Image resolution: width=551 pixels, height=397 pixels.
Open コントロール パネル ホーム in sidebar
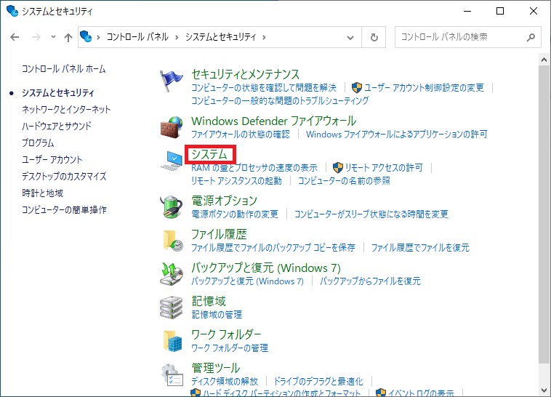[63, 69]
